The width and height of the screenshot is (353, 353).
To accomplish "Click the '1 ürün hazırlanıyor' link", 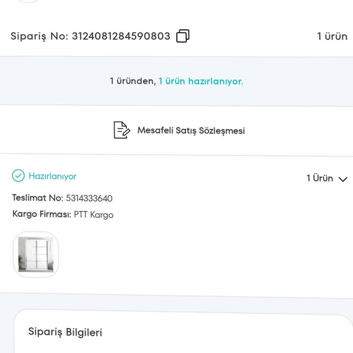I will pyautogui.click(x=200, y=81).
